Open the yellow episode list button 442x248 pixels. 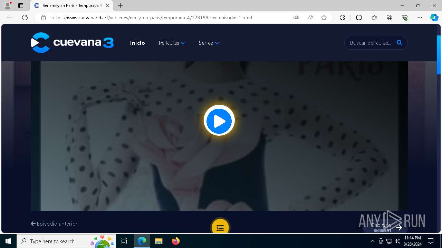[220, 227]
